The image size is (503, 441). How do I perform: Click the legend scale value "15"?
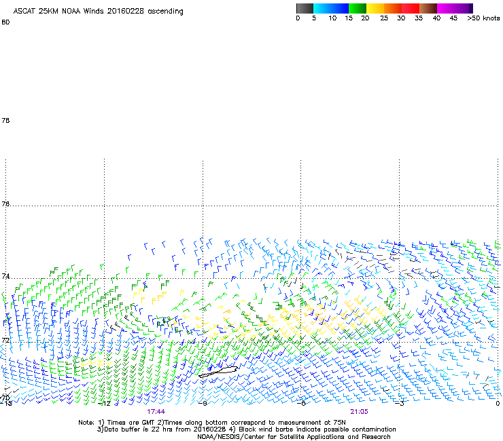349,18
